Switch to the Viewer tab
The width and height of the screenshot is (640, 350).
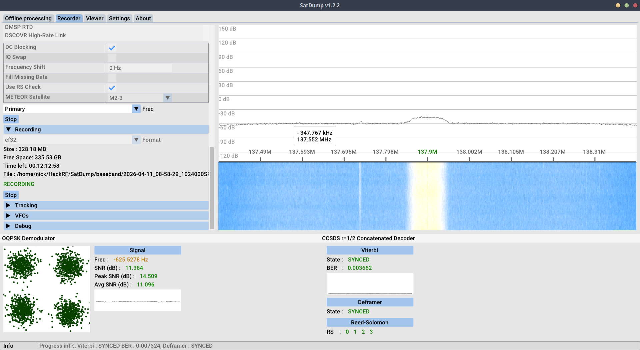[94, 18]
